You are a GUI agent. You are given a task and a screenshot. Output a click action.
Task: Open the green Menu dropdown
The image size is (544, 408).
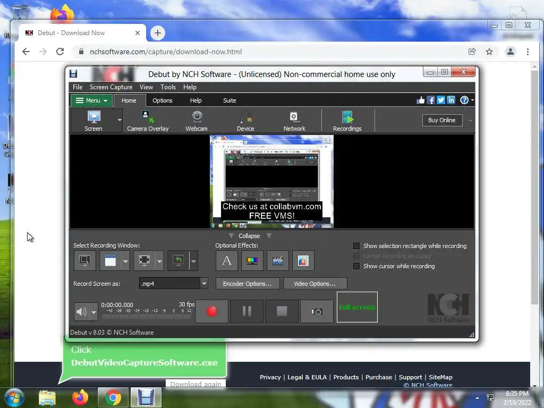pyautogui.click(x=91, y=100)
